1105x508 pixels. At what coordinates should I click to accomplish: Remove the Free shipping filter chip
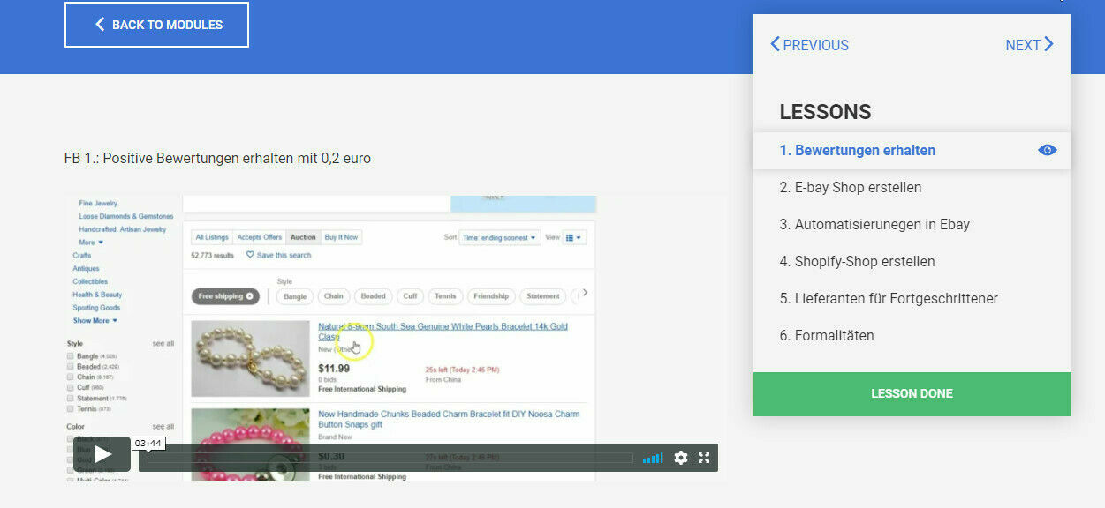pyautogui.click(x=250, y=296)
